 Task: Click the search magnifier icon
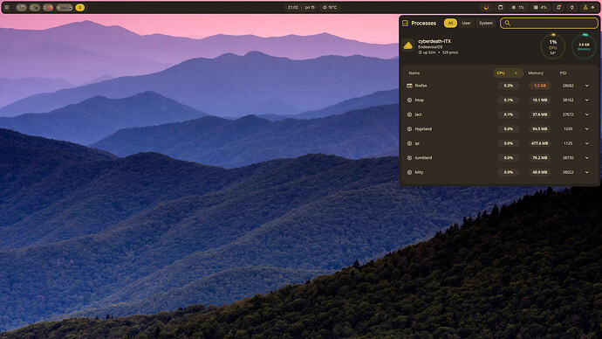[507, 23]
